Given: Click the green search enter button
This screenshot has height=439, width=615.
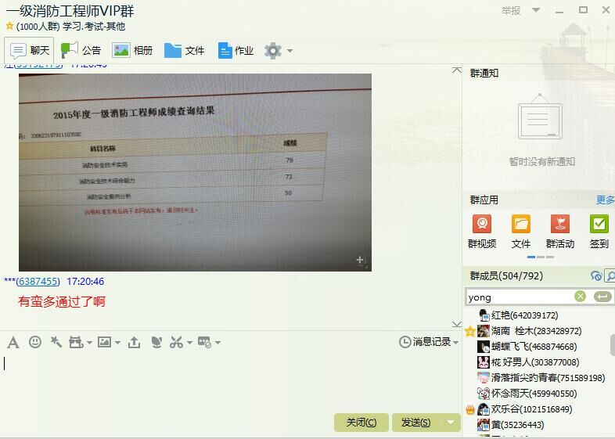Looking at the screenshot, I should pyautogui.click(x=602, y=297).
